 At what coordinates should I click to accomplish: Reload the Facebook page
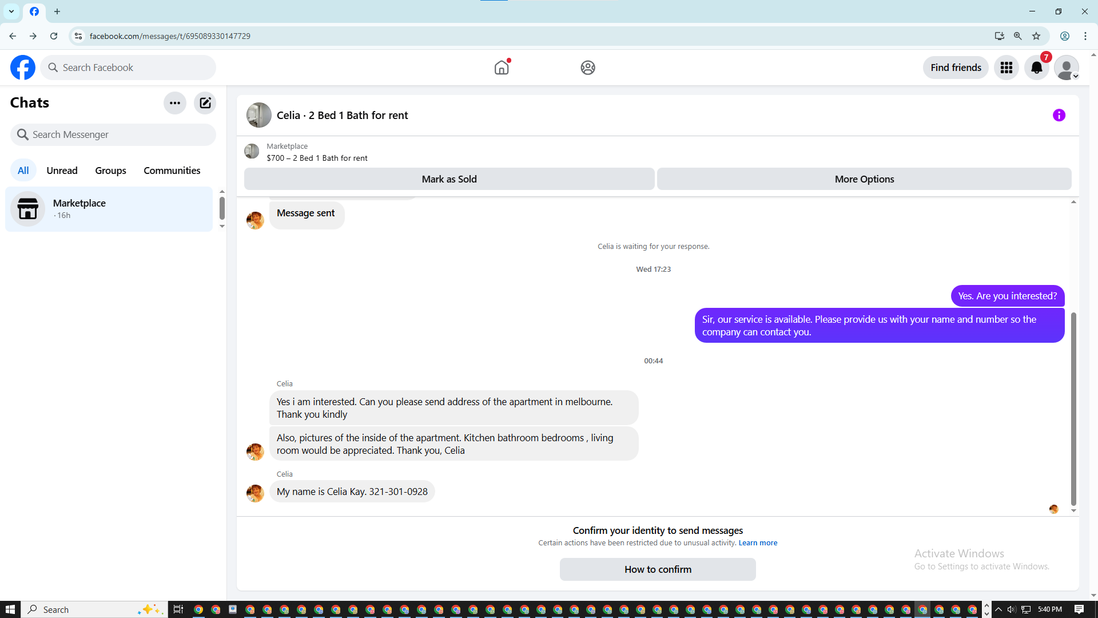[54, 36]
